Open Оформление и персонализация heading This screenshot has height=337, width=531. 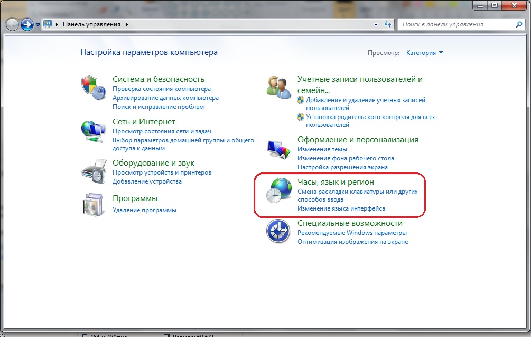click(358, 140)
